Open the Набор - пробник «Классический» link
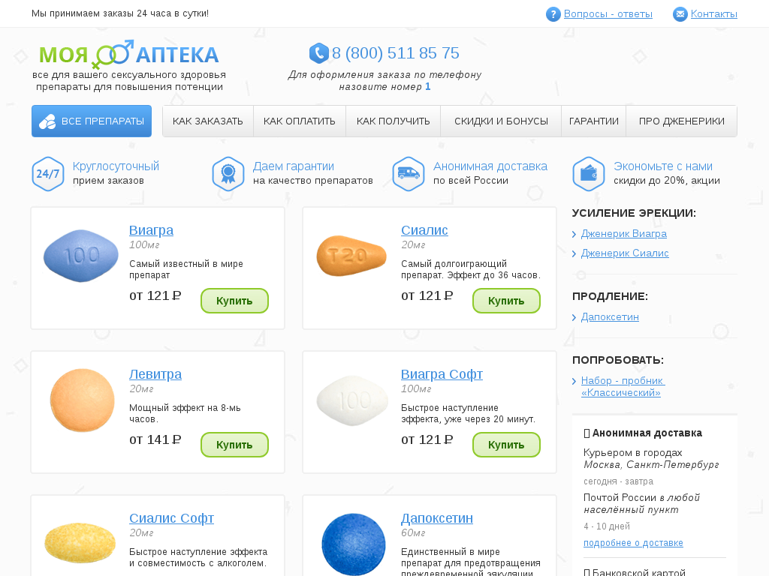This screenshot has height=576, width=769. click(x=623, y=386)
